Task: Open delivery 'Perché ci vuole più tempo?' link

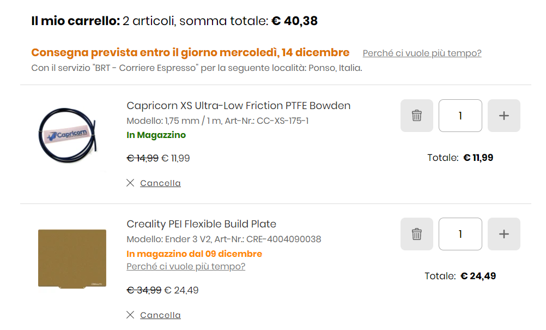Action: (x=422, y=53)
